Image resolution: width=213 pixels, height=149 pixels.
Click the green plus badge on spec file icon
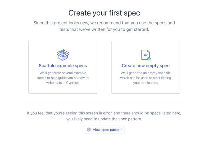point(149,59)
